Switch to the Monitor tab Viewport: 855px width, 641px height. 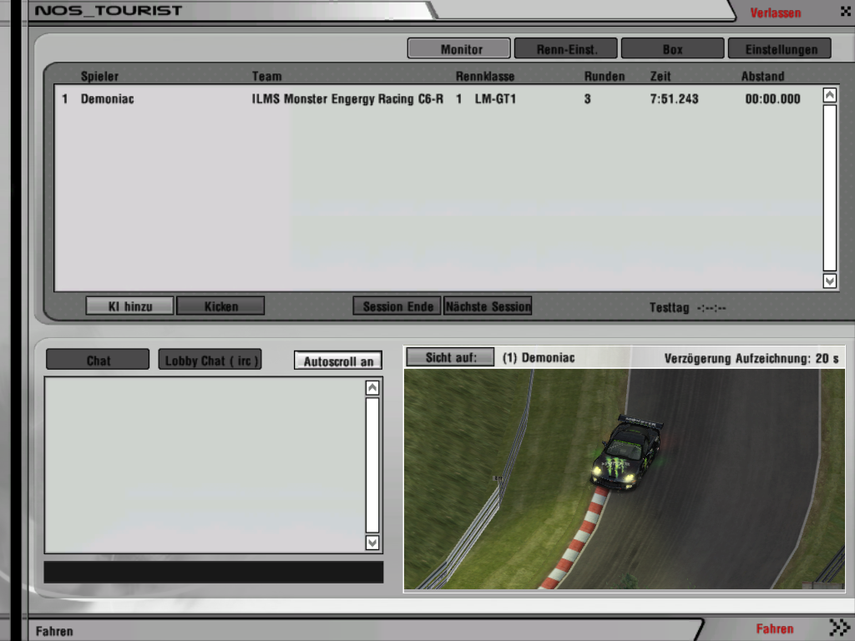point(458,49)
